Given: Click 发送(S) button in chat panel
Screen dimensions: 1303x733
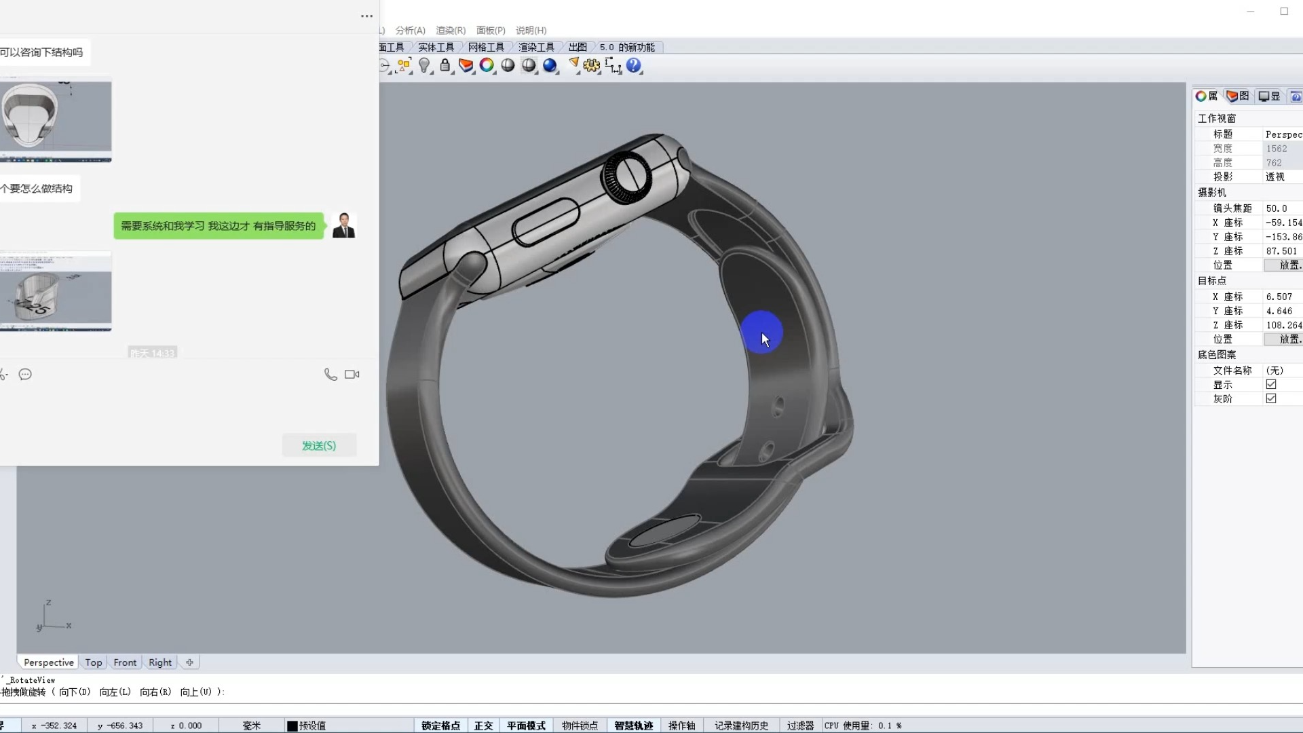Looking at the screenshot, I should point(318,445).
